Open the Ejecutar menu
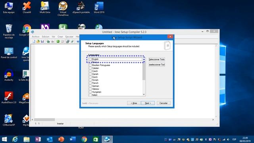The width and height of the screenshot is (254, 143). pyautogui.click(x=69, y=37)
